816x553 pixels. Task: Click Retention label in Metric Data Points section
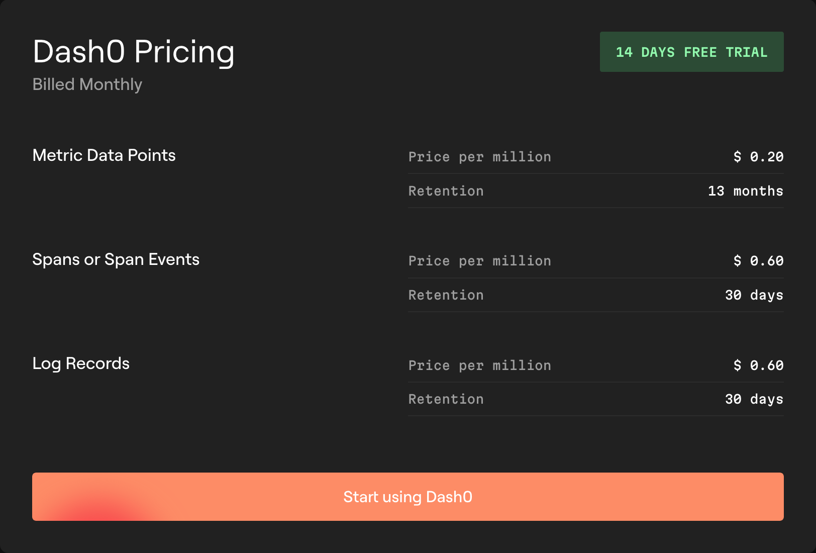click(446, 191)
